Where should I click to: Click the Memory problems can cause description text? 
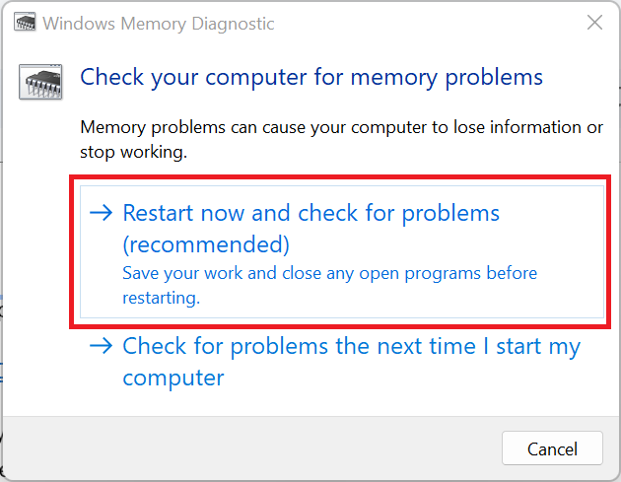[341, 128]
